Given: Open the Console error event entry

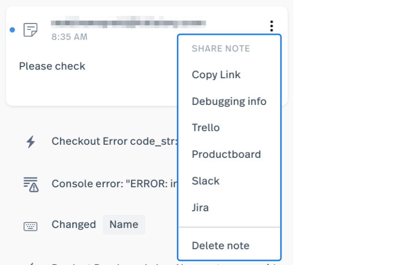Looking at the screenshot, I should (114, 184).
